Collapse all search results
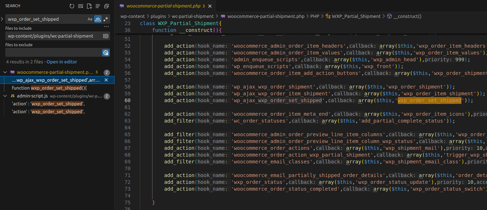The image size is (487, 210). point(106,6)
